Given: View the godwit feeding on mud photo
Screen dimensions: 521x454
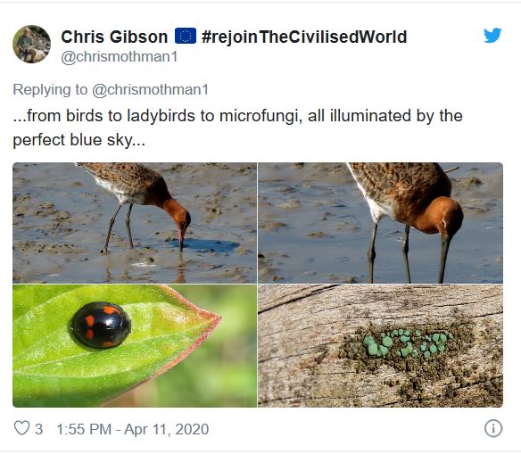Looking at the screenshot, I should coord(135,223).
